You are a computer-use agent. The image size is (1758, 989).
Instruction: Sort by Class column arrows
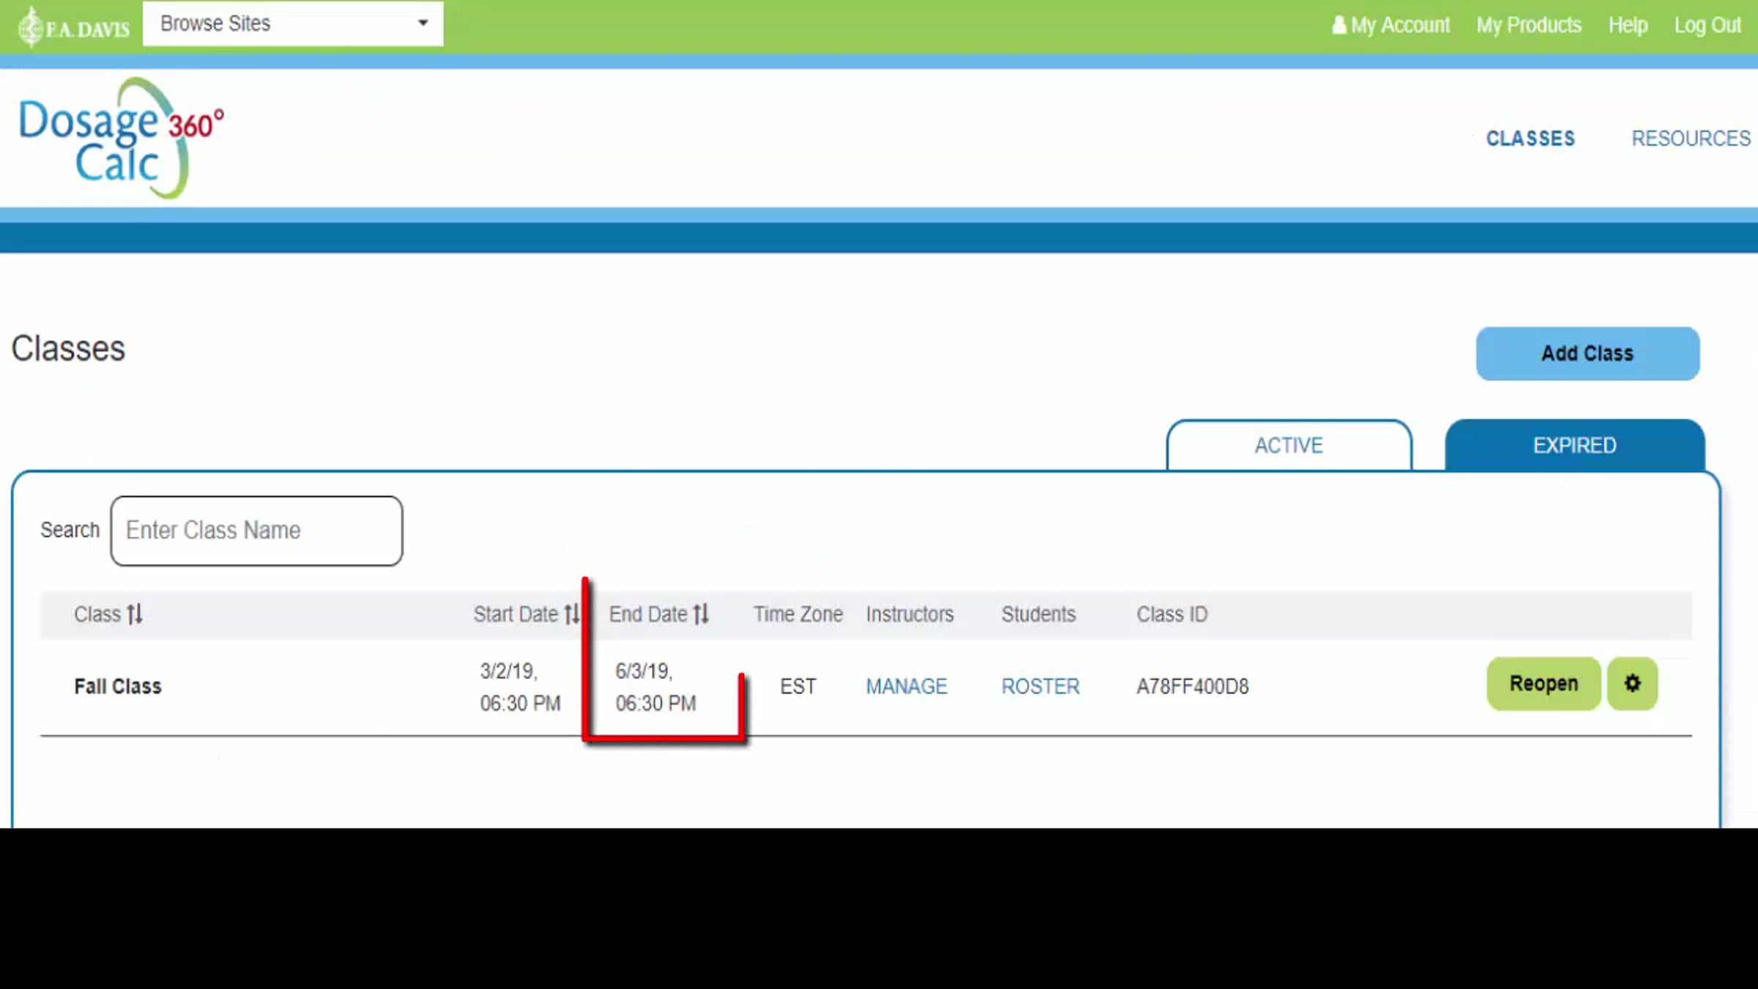click(x=135, y=614)
